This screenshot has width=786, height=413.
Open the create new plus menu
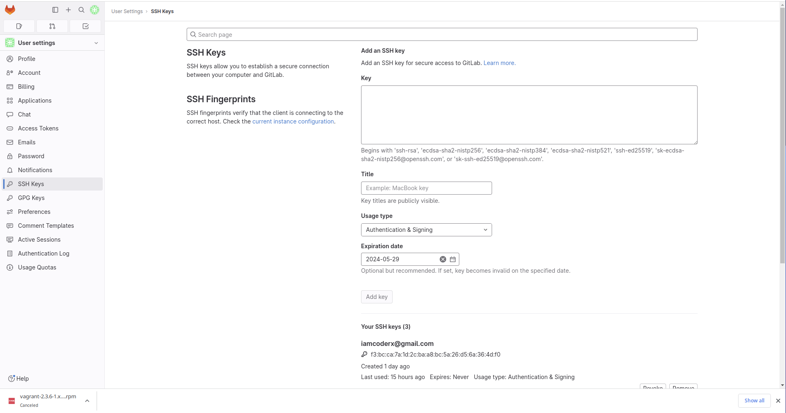point(68,10)
